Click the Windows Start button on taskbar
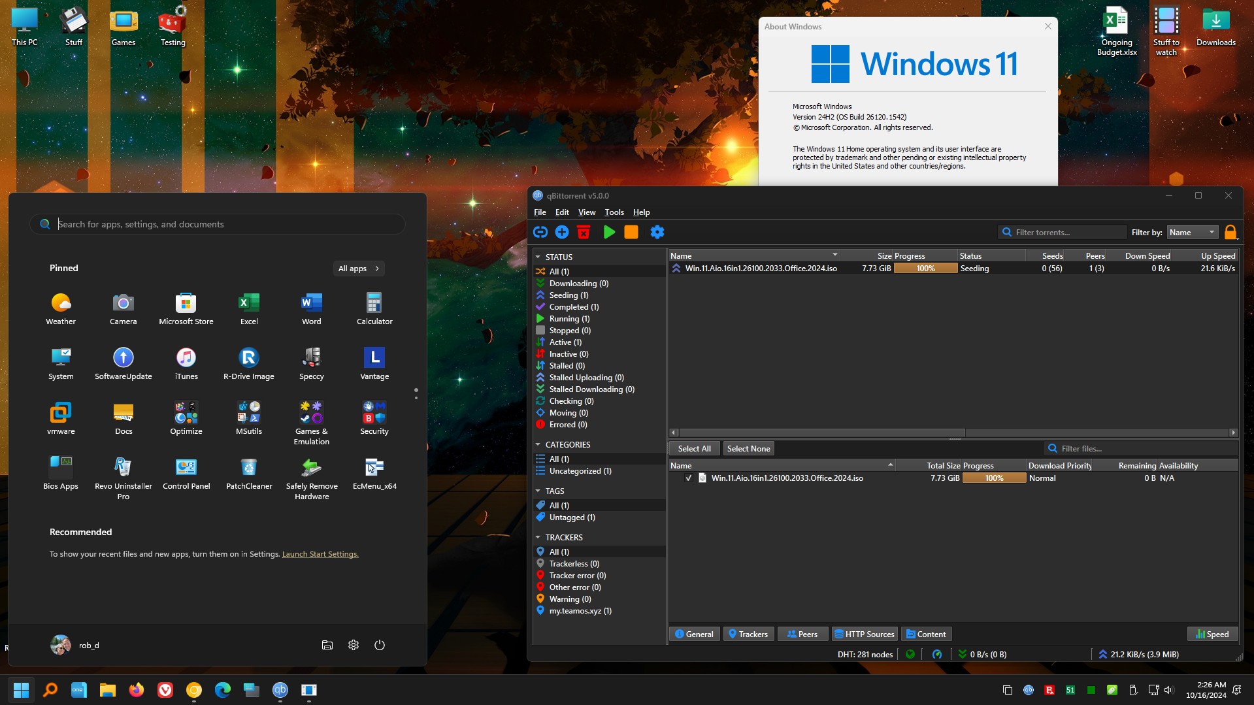1254x705 pixels. point(21,690)
